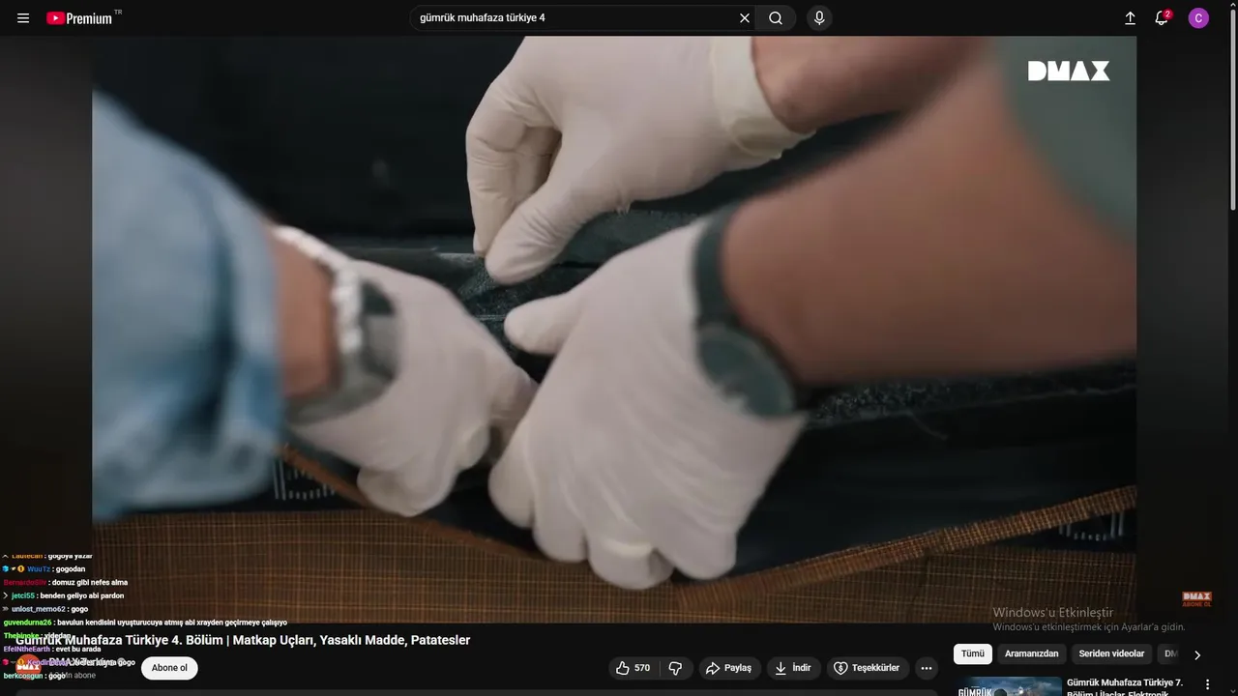Open the 7. Bölüm suggested video thumbnail

tap(1008, 687)
